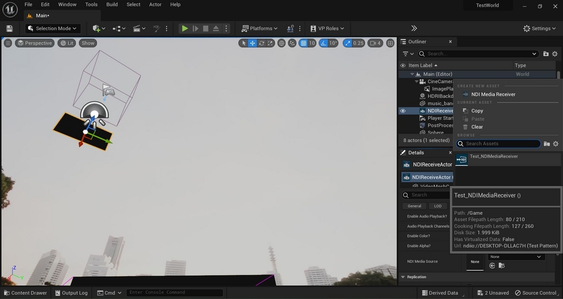Click the multi-user browser icon
This screenshot has height=299, width=563.
tap(291, 29)
